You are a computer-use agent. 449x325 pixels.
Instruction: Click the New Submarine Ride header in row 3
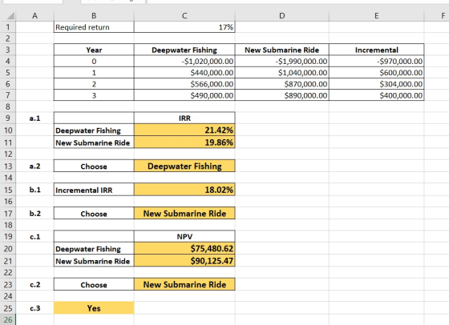[281, 50]
